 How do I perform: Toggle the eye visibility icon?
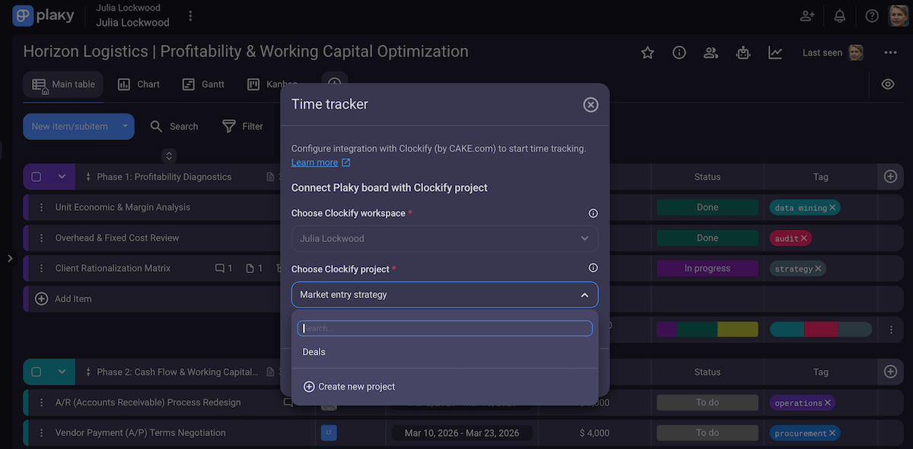click(888, 84)
